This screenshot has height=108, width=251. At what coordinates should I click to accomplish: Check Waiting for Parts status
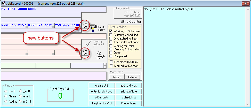click(x=111, y=46)
